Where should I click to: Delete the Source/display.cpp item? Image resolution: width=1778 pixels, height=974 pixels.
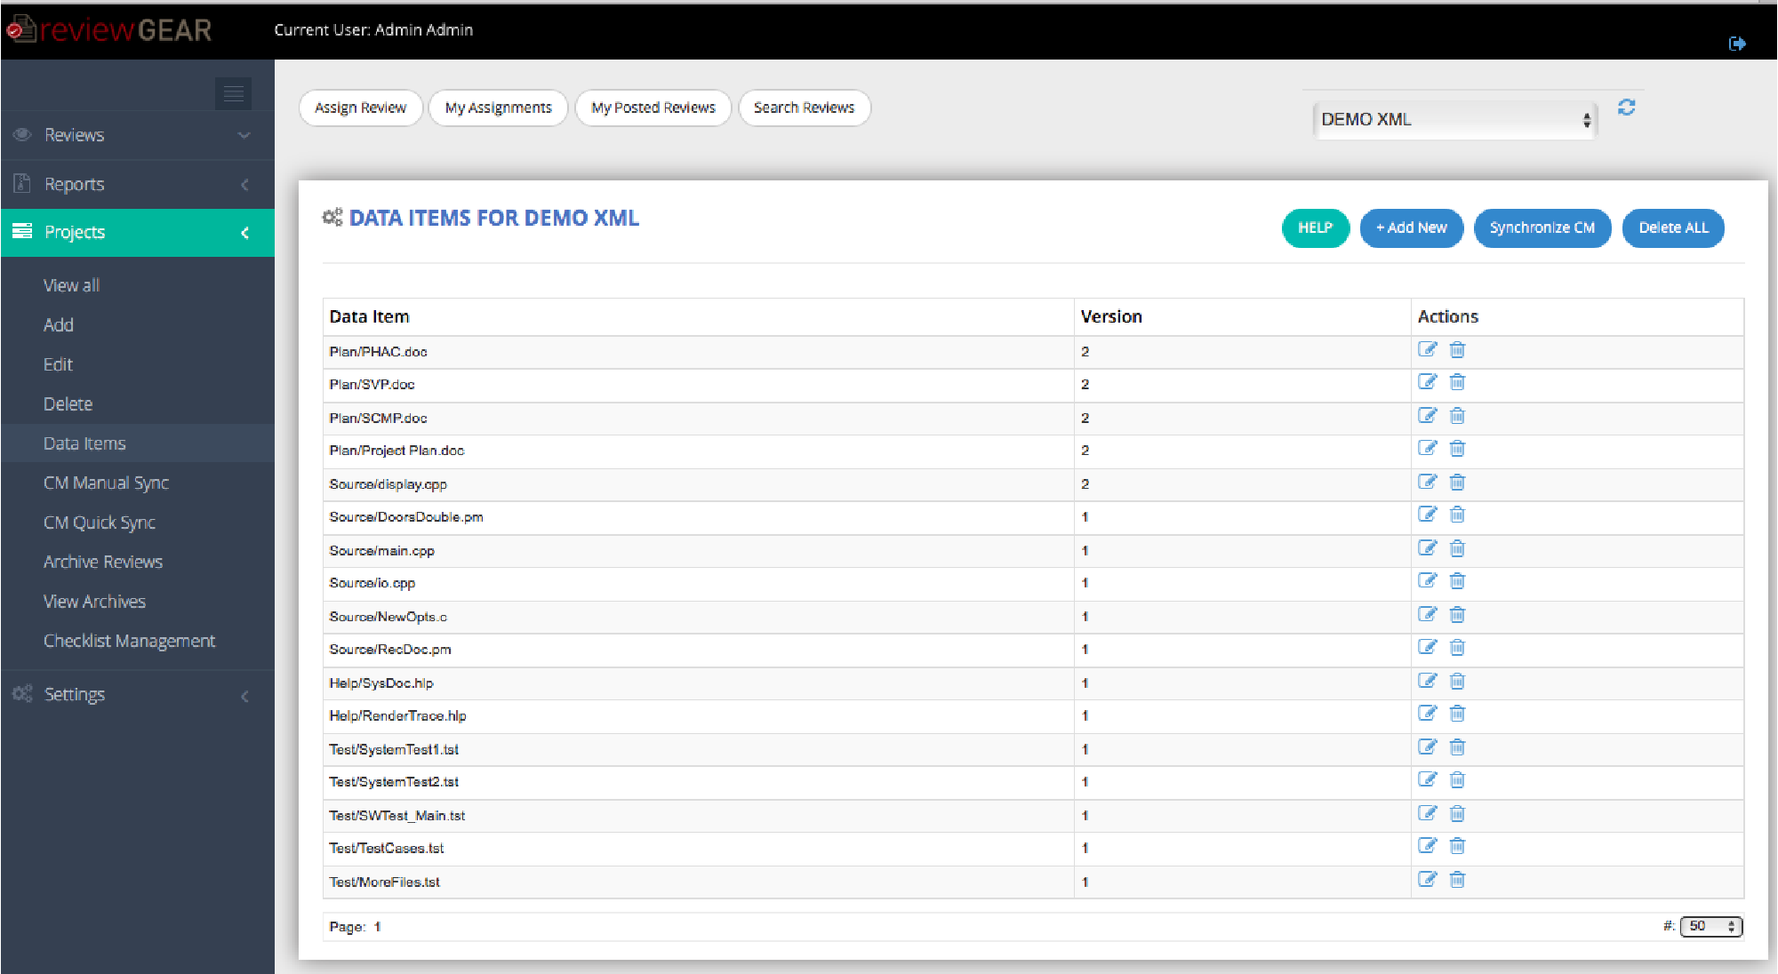coord(1457,482)
